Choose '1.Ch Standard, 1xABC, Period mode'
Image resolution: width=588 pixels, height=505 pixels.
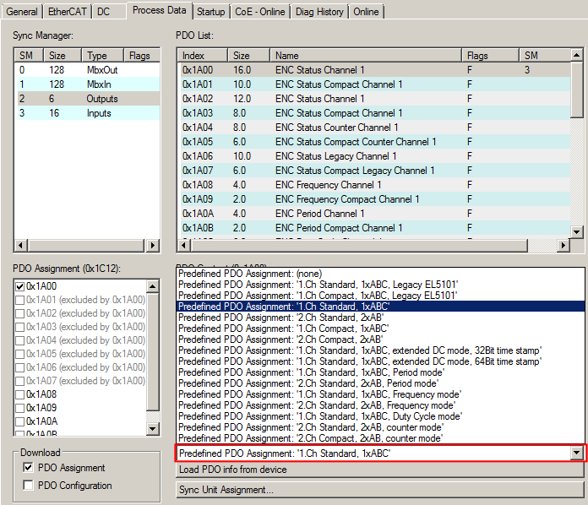click(x=380, y=372)
